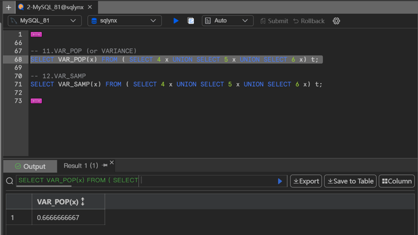418x235 pixels.
Task: Re-run result query with small play icon
Action: (280, 181)
